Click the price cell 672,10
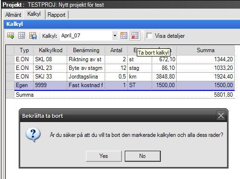The image size is (240, 179). click(164, 59)
